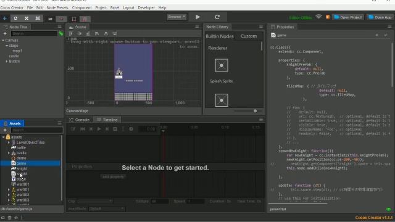The height and width of the screenshot is (222, 395).
Task: Collapse the Canvas node in Node Tree
Action: click(3, 40)
